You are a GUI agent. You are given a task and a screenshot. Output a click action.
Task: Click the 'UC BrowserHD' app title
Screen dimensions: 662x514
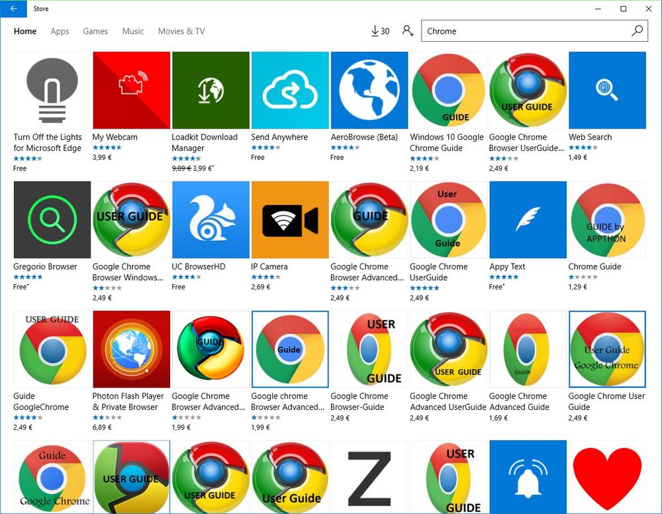click(199, 266)
